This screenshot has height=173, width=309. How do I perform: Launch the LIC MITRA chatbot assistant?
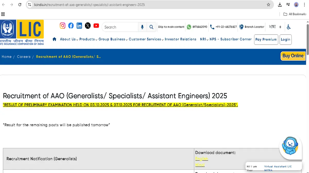tap(290, 146)
